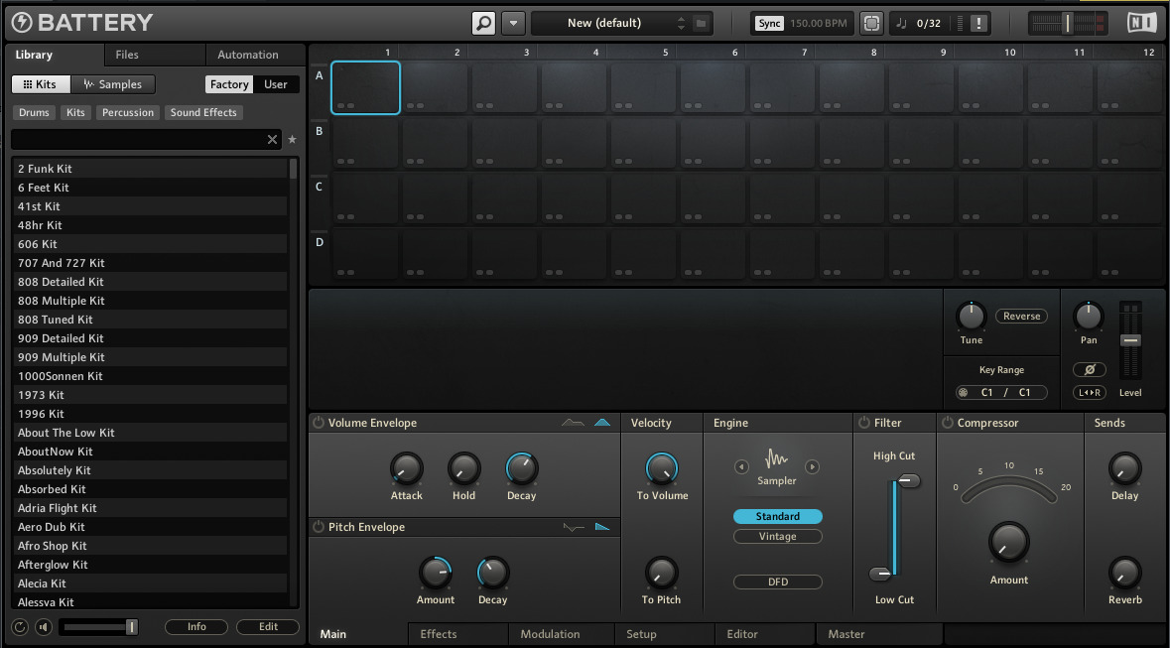Switch to the next engine with the right arrow
The width and height of the screenshot is (1170, 648).
(812, 467)
